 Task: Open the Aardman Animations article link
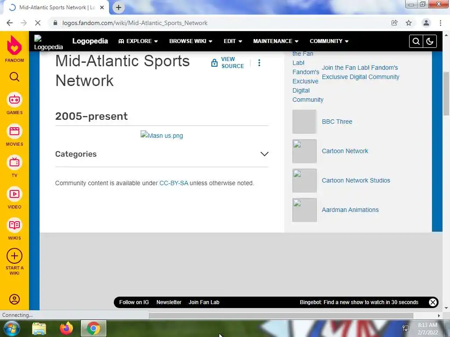pos(350,210)
